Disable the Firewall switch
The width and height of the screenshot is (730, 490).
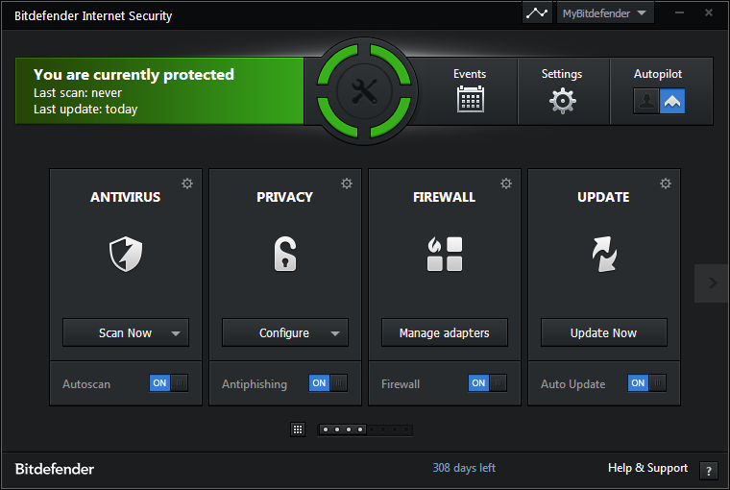[488, 383]
